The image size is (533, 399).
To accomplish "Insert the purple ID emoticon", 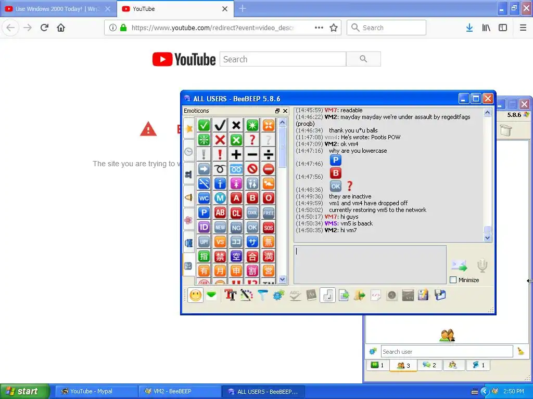I will click(x=204, y=228).
